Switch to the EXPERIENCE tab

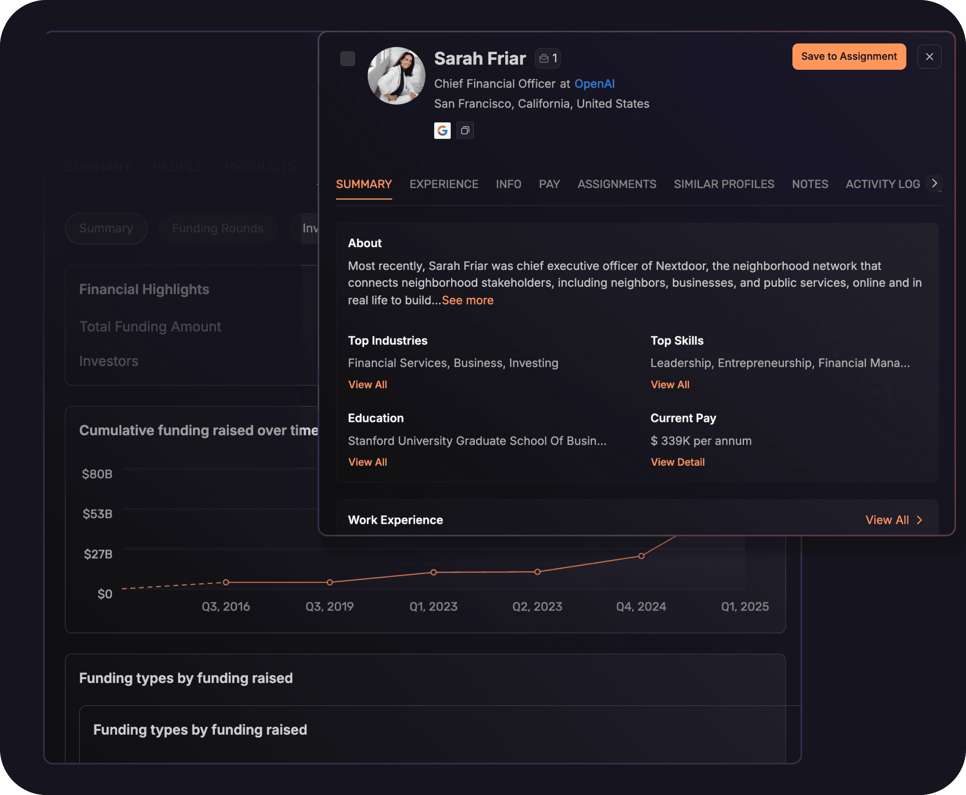(x=444, y=184)
